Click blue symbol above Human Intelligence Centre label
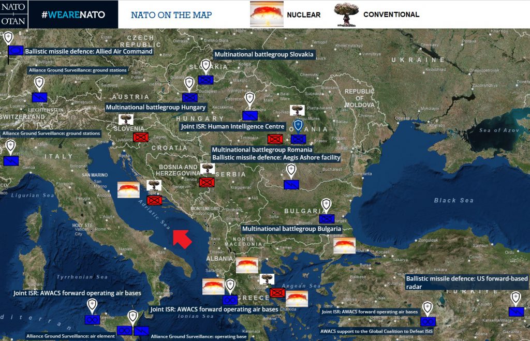Screen dimensions: 530x341 click(250, 115)
